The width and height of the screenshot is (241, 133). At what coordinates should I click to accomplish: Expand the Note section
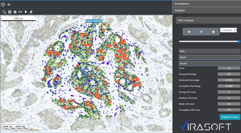pos(209,51)
